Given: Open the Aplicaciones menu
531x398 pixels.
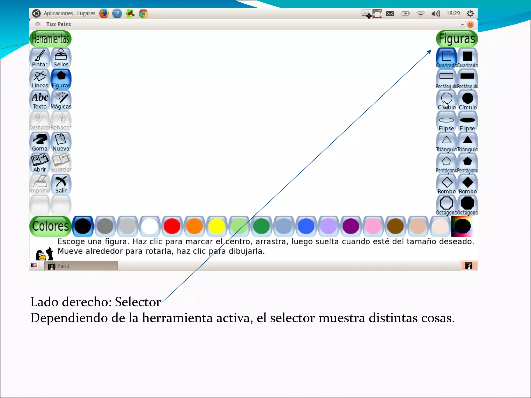Looking at the screenshot, I should [58, 13].
